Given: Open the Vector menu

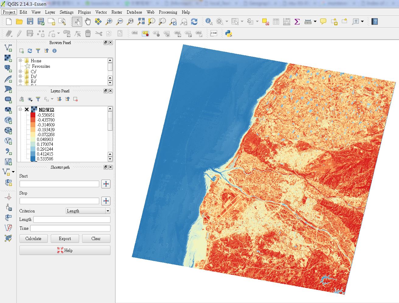Looking at the screenshot, I should (x=101, y=12).
